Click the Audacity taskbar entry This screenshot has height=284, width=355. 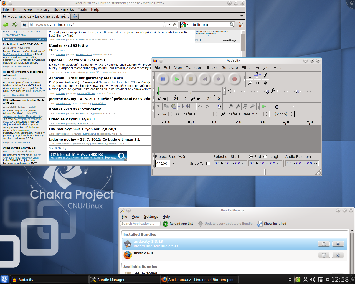tap(49, 280)
